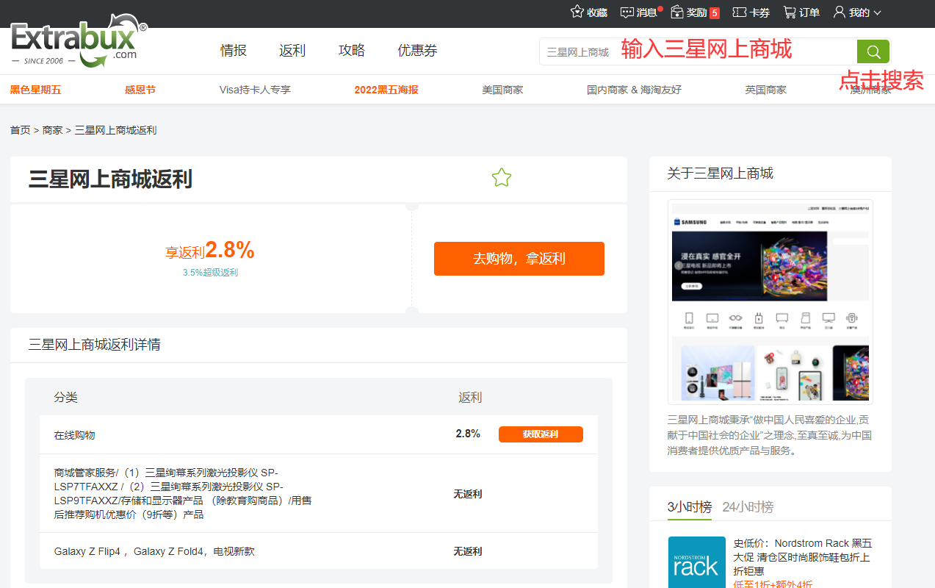
Task: Browse 美国商家 merchants
Action: click(x=502, y=90)
